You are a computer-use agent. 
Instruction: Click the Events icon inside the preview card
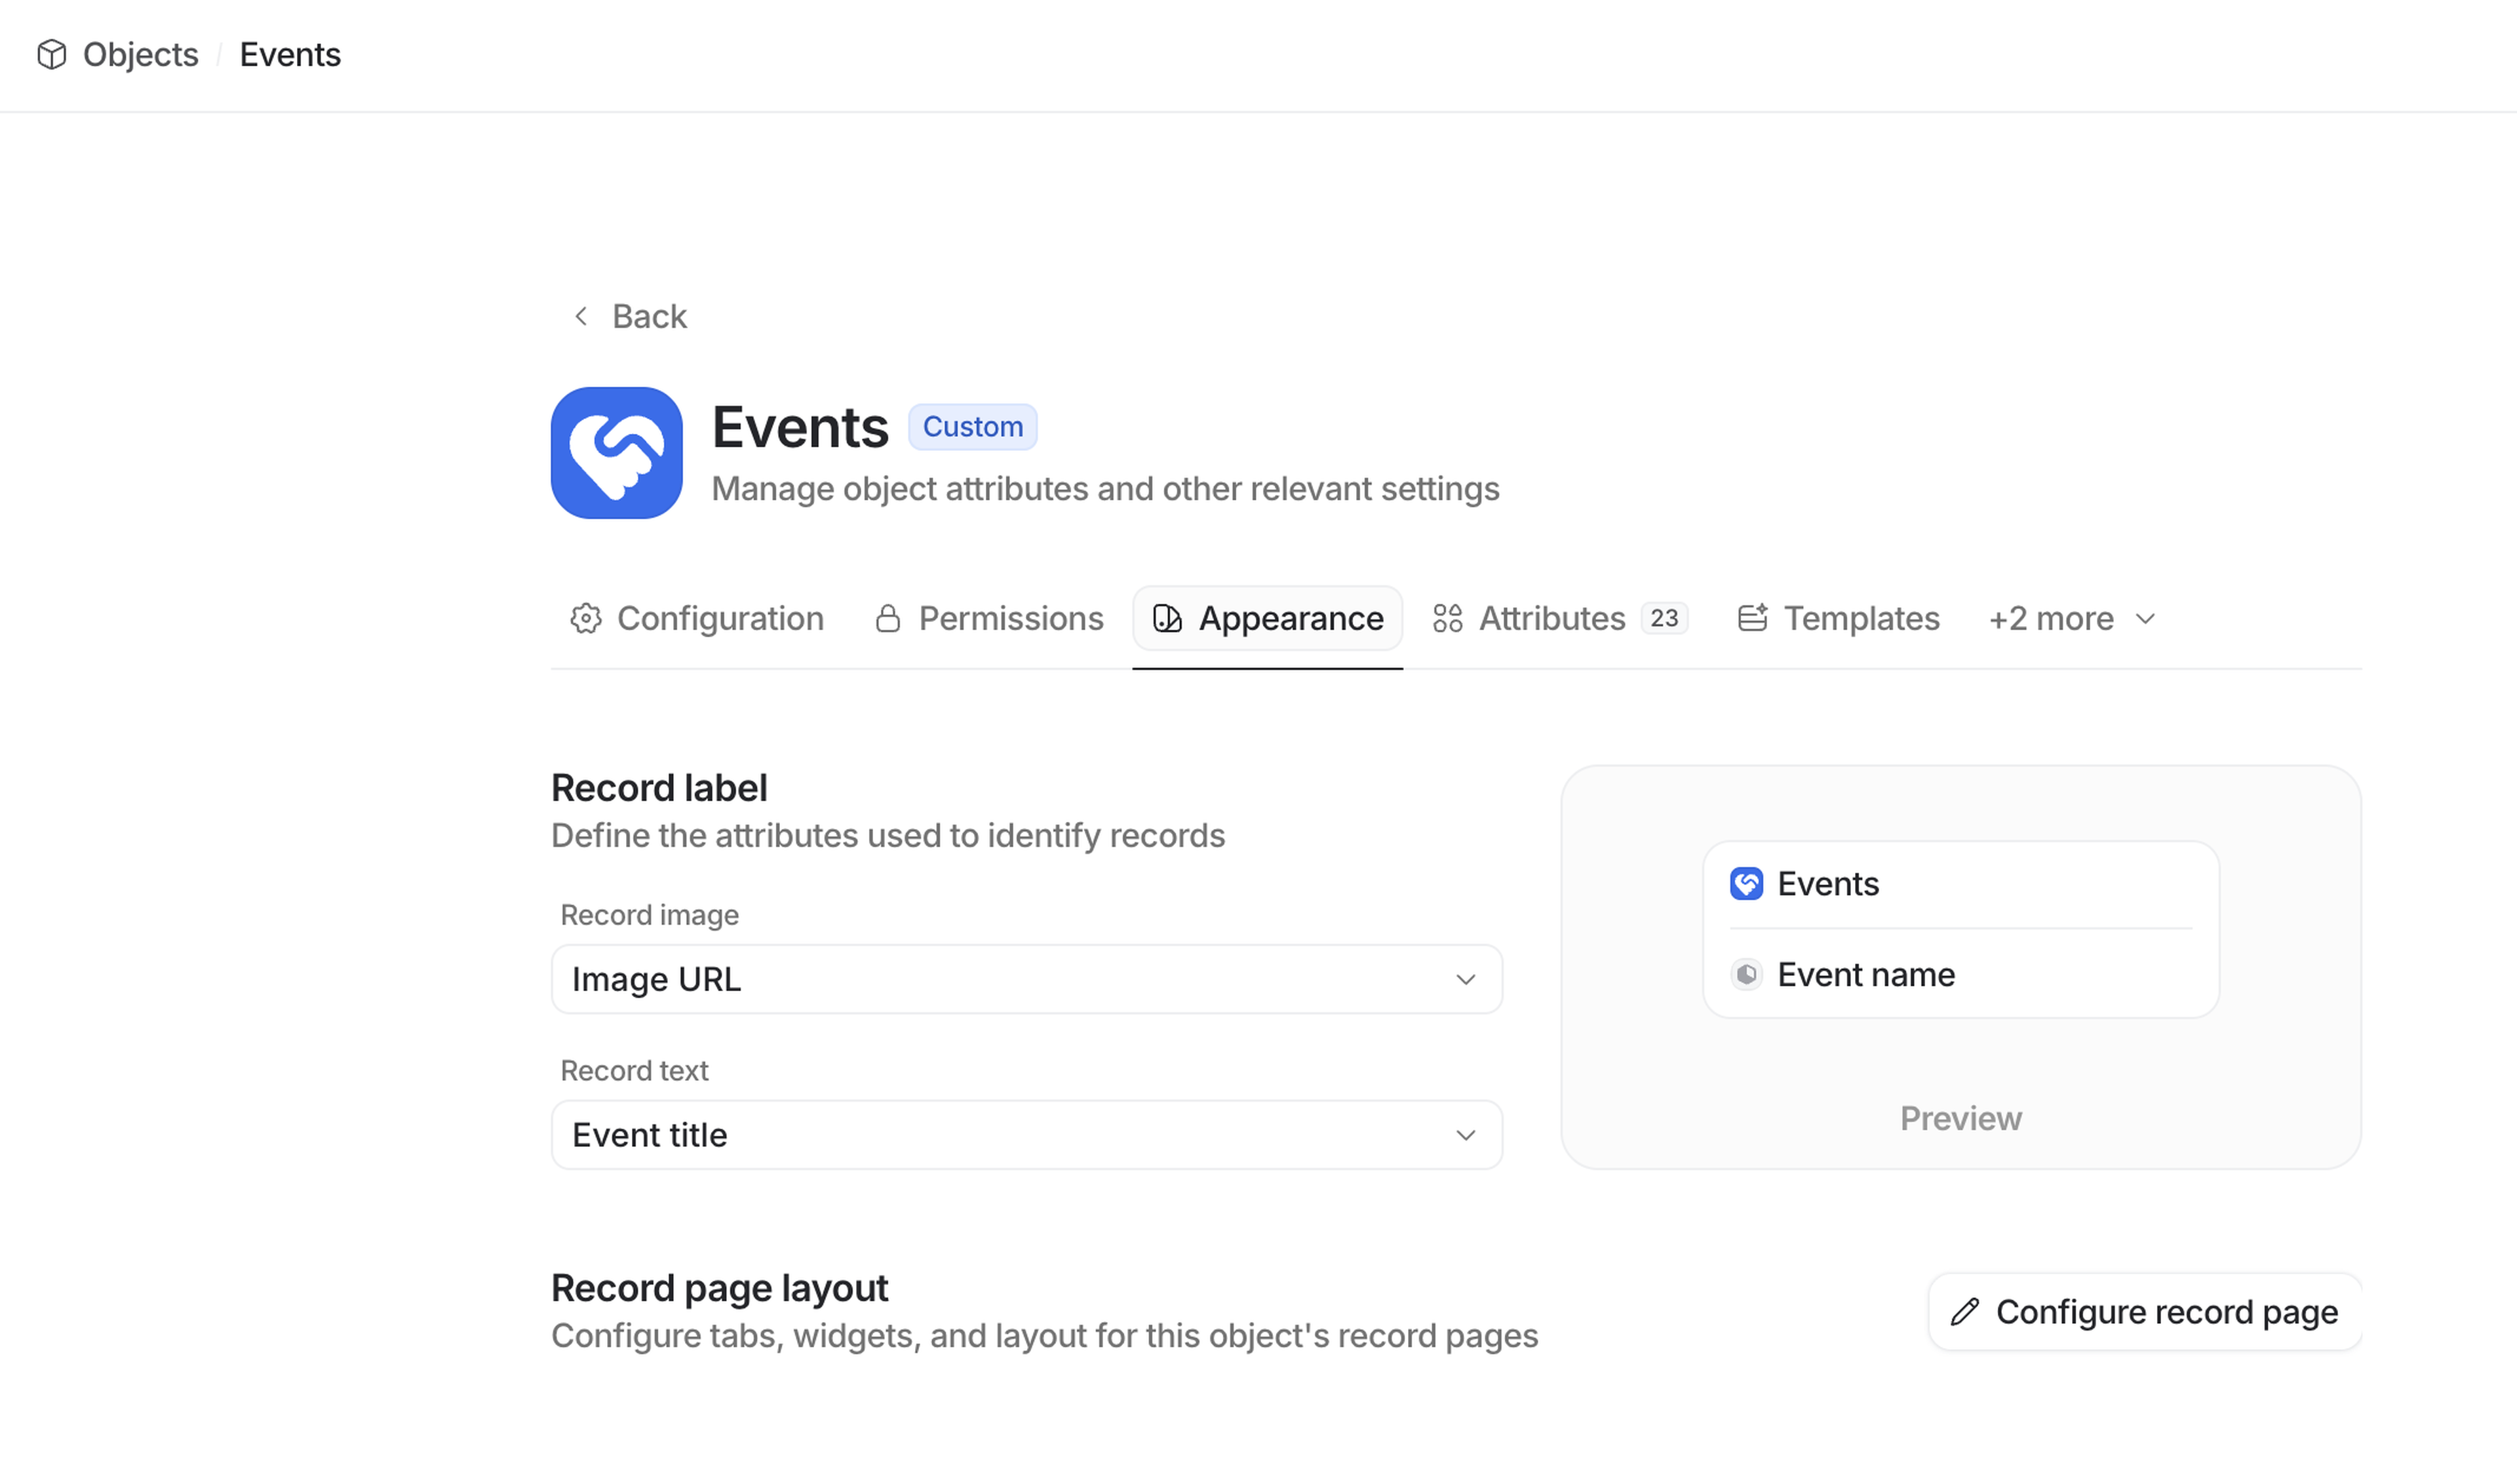[x=1746, y=884]
